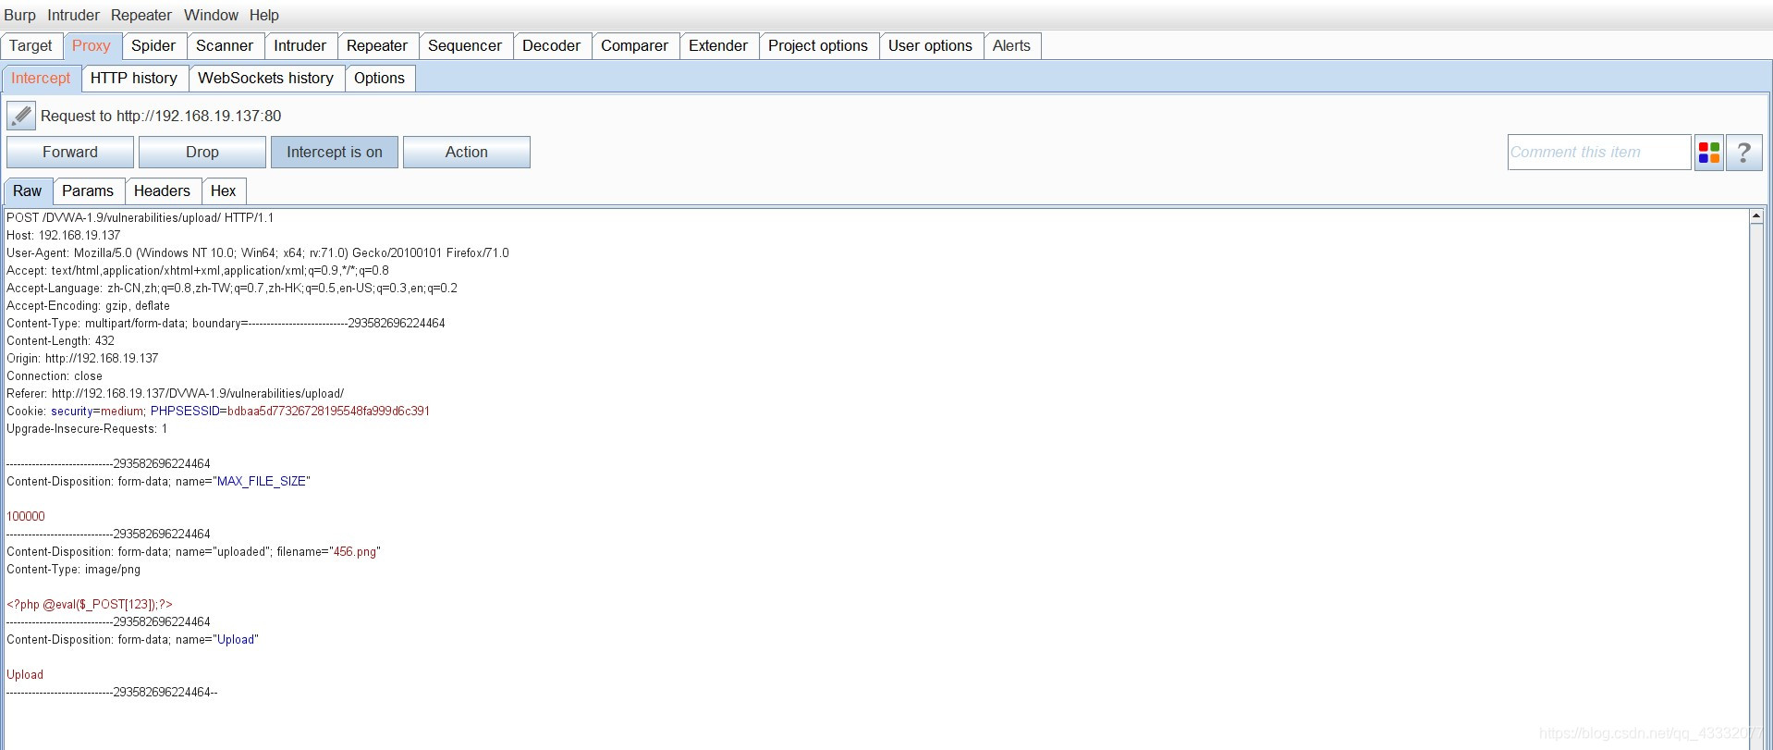Go to the Repeater tool tab
Screen dimensions: 1773x750
[x=377, y=46]
